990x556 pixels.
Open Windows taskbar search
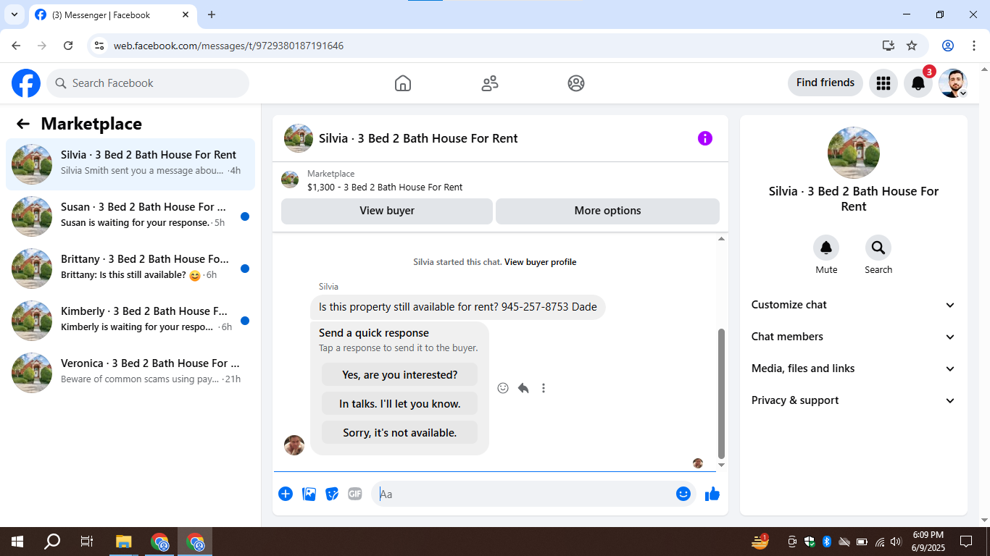click(x=52, y=542)
